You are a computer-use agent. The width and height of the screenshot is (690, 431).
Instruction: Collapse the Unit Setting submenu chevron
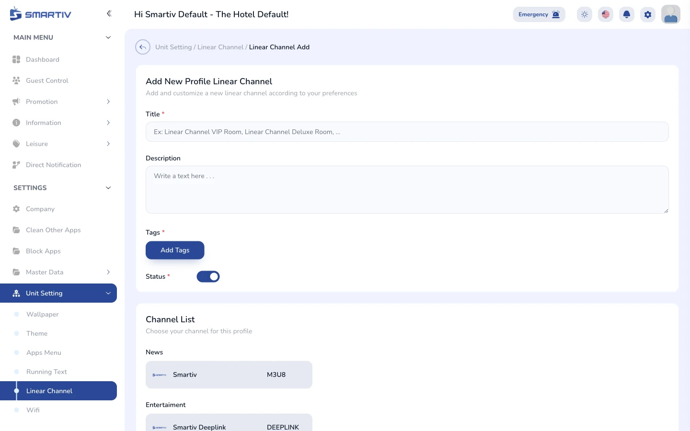pyautogui.click(x=108, y=293)
